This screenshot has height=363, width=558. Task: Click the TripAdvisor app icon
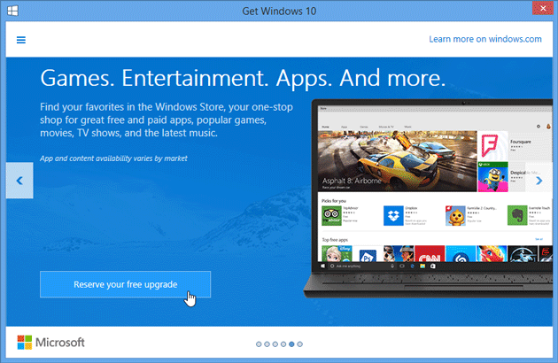[x=331, y=216]
